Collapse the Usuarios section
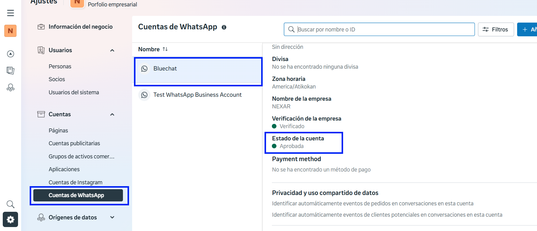 coord(112,50)
